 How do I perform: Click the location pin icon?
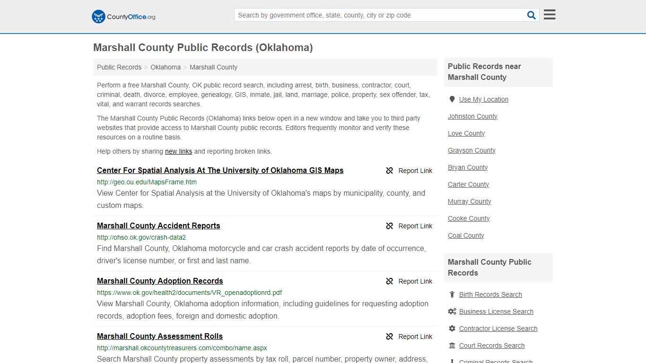point(452,99)
